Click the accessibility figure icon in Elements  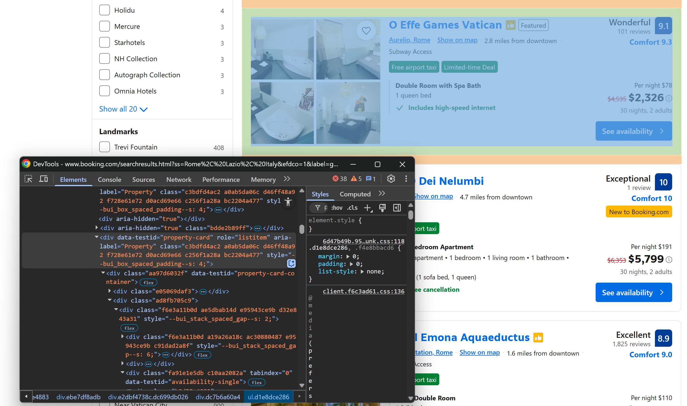tap(288, 202)
